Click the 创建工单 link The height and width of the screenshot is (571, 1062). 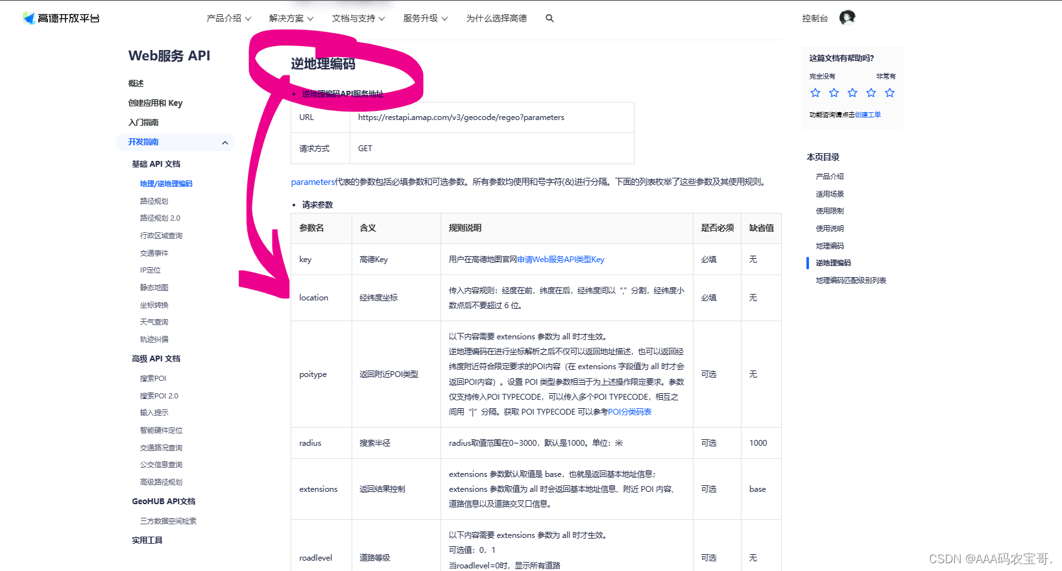click(x=868, y=115)
